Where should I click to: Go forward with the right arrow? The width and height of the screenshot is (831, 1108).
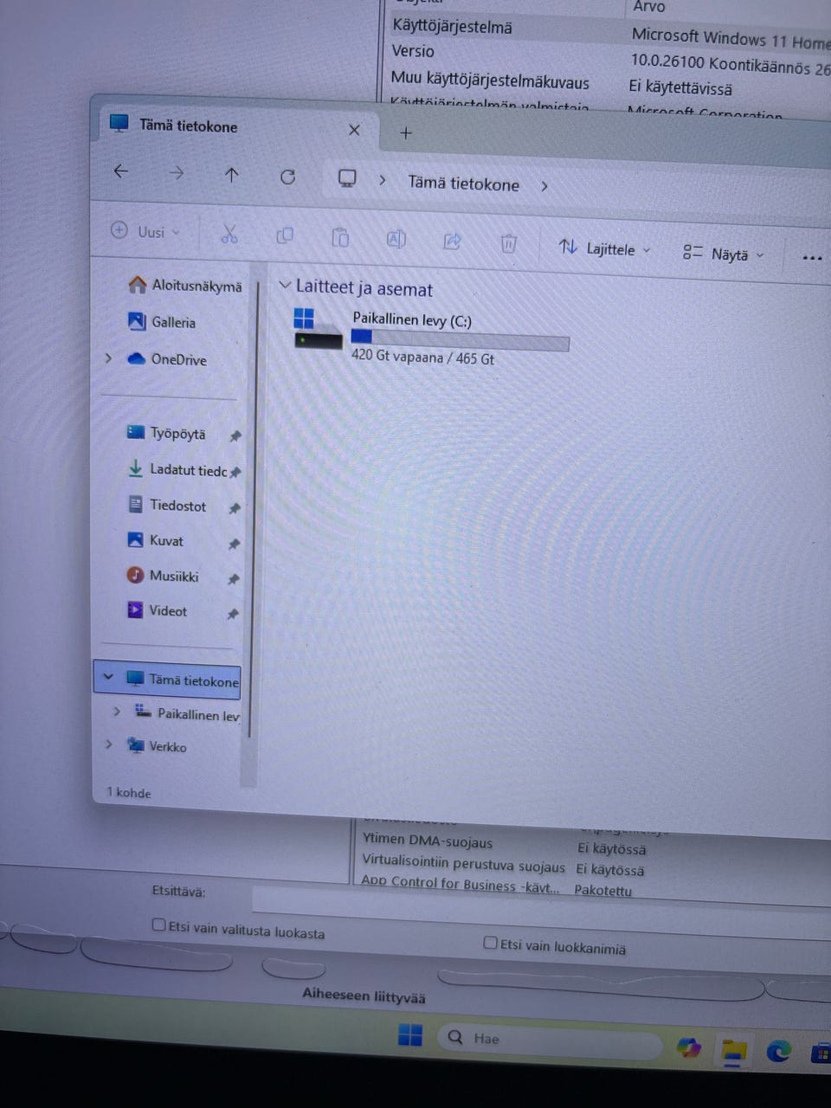(x=177, y=173)
